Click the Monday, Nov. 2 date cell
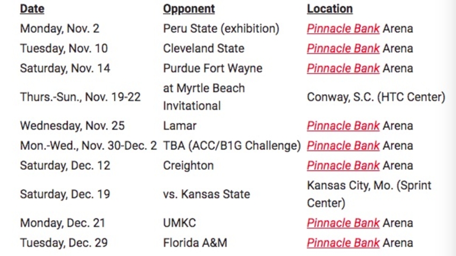This screenshot has height=256, width=456. tap(59, 28)
